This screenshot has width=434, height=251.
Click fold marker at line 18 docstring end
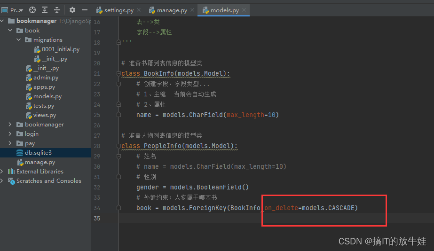point(119,42)
